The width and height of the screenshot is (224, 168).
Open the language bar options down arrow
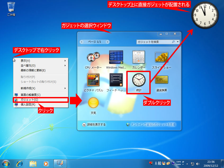coord(183,165)
